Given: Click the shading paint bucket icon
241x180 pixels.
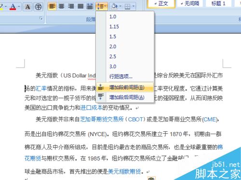Looking at the screenshot, I should coord(115,6).
